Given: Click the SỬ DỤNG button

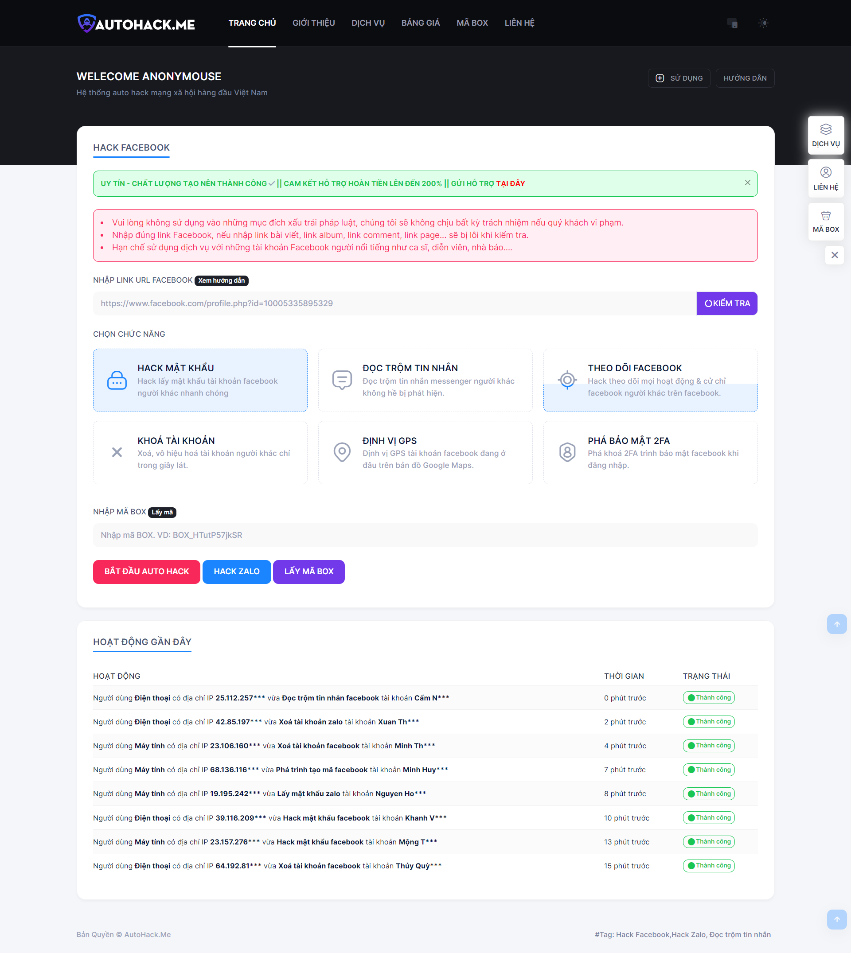Looking at the screenshot, I should (679, 78).
